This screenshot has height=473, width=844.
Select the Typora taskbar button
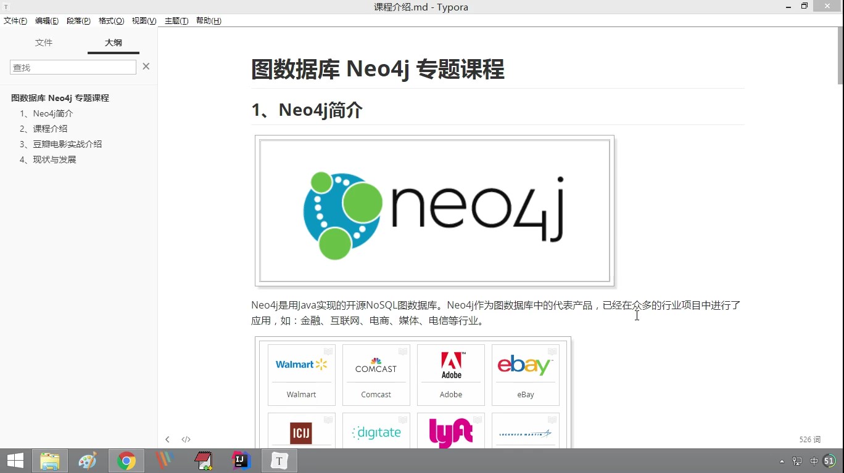click(279, 461)
